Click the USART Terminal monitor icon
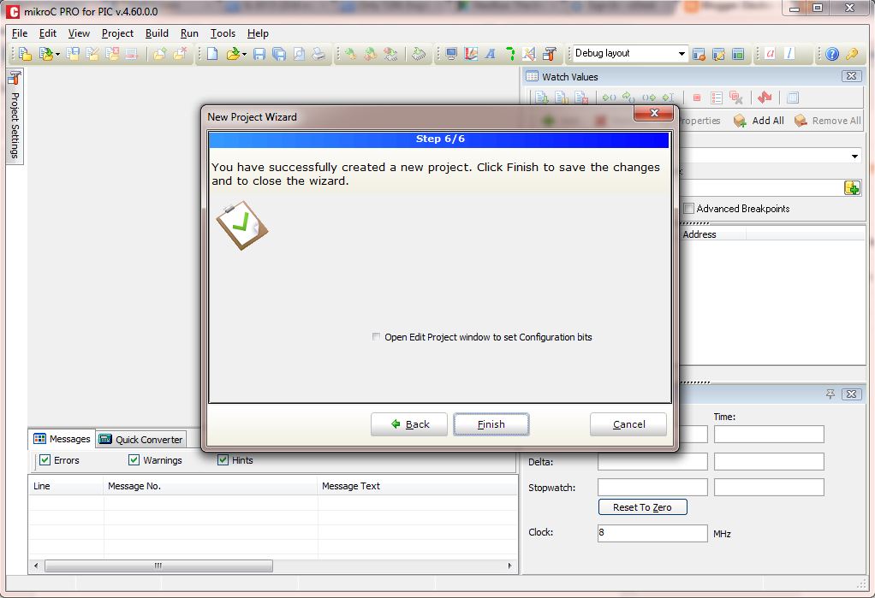Image resolution: width=875 pixels, height=598 pixels. [451, 54]
